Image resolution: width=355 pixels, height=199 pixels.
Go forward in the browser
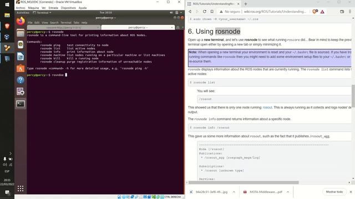pyautogui.click(x=197, y=12)
